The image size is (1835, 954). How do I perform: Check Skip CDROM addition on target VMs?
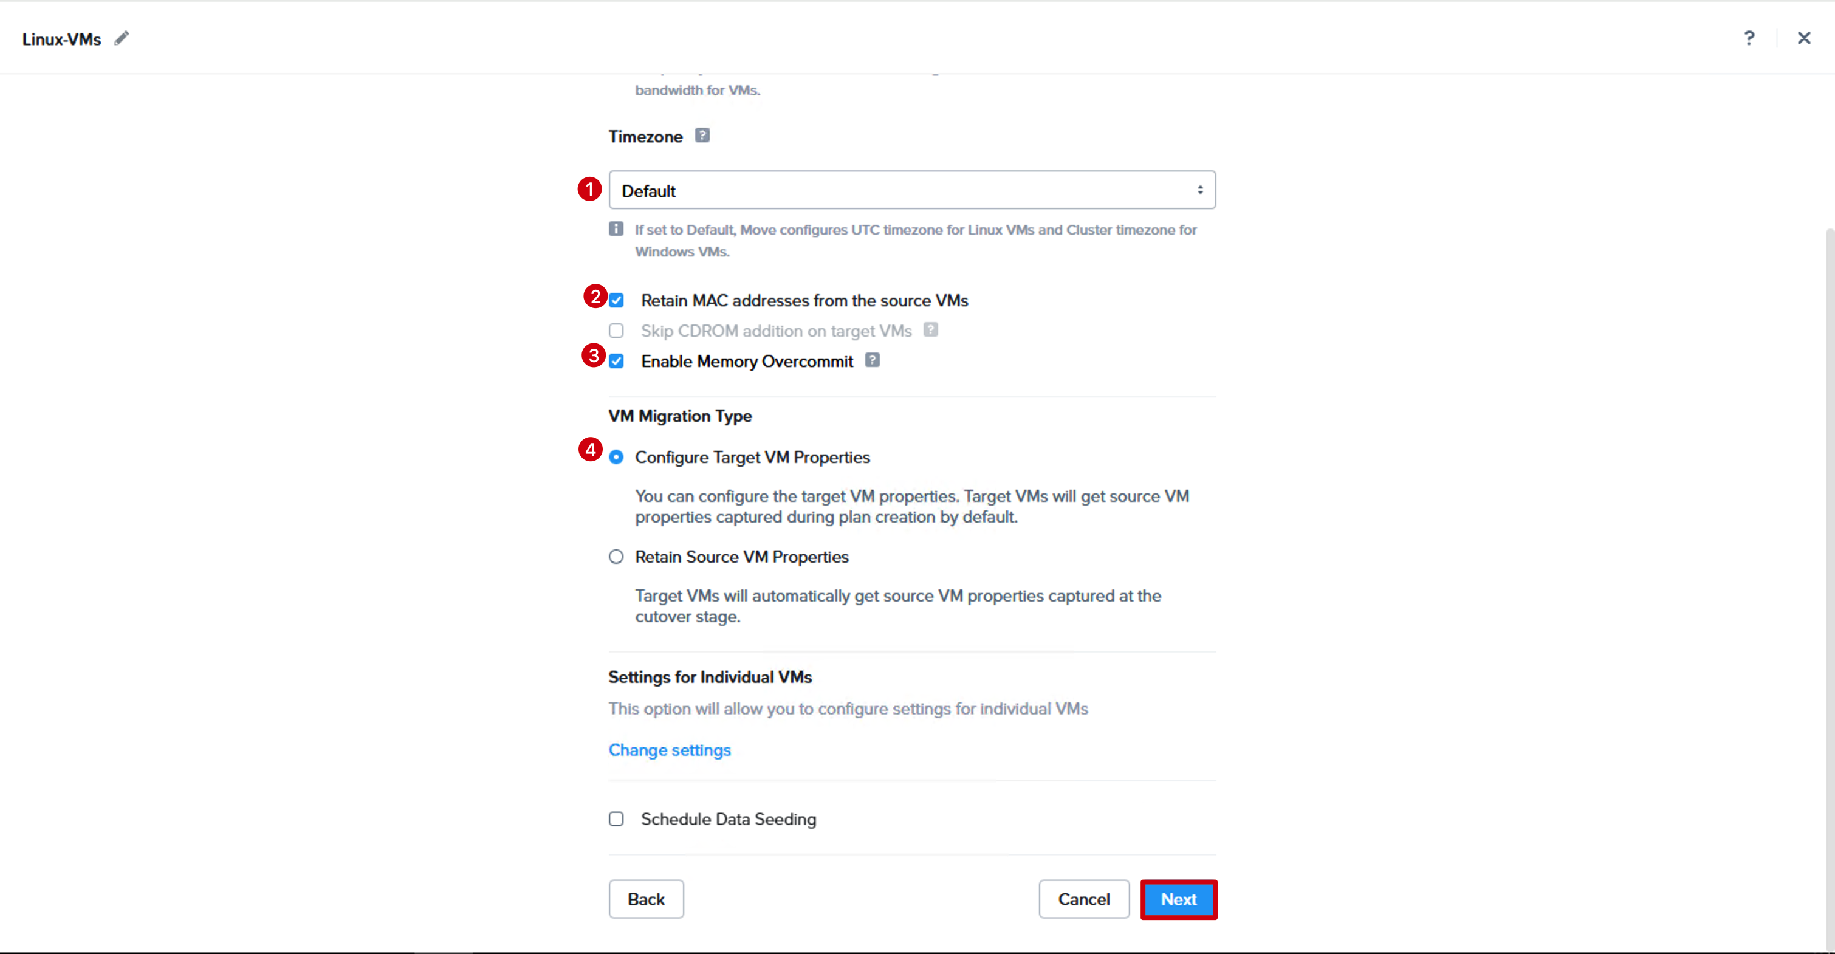pos(616,331)
